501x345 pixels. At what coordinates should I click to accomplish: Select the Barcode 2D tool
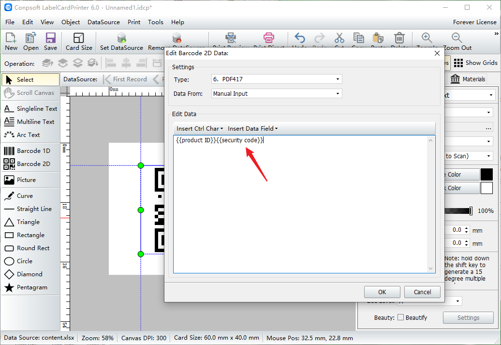click(x=30, y=164)
